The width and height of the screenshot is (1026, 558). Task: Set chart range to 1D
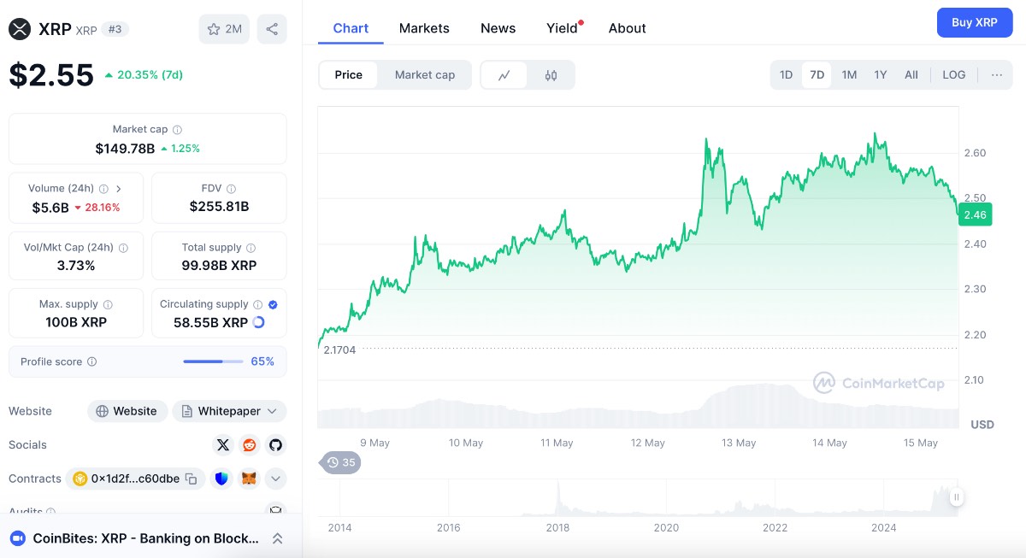pos(786,75)
